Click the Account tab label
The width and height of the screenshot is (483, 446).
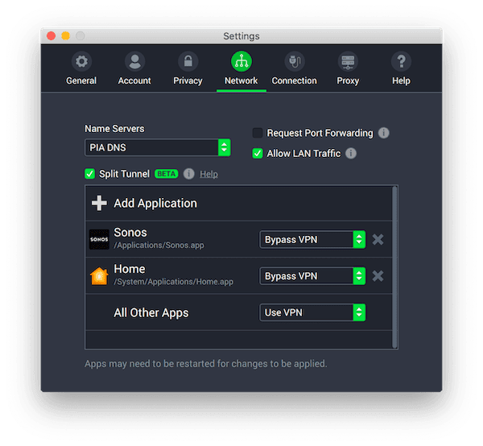point(134,81)
